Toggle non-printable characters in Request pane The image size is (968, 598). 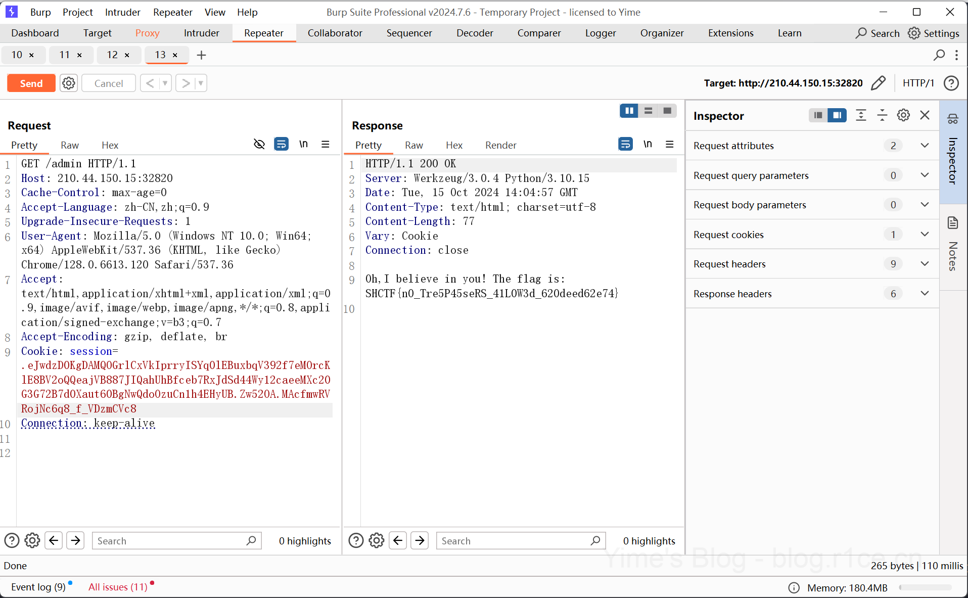[x=303, y=145]
